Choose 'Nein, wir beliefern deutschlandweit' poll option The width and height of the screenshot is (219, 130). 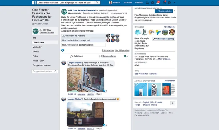[83, 45]
